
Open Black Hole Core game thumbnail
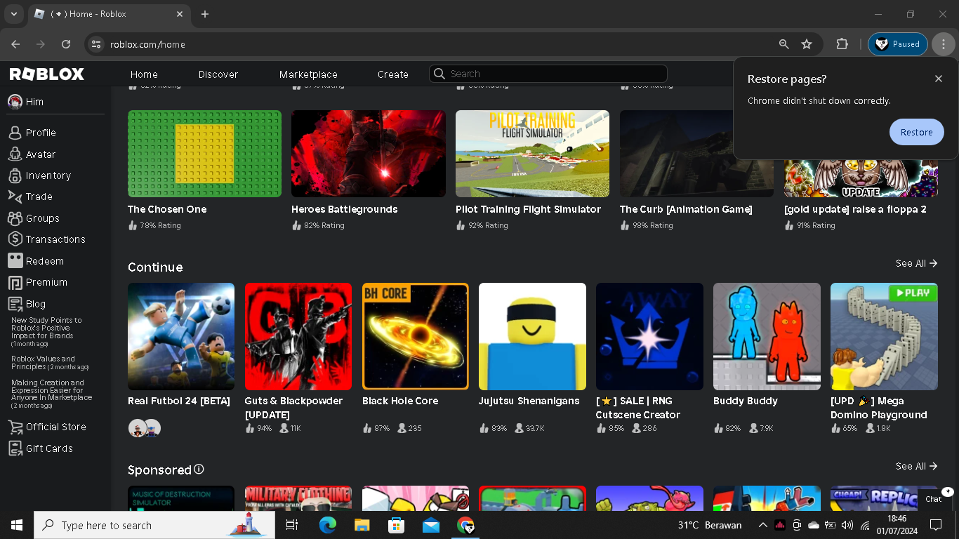416,336
